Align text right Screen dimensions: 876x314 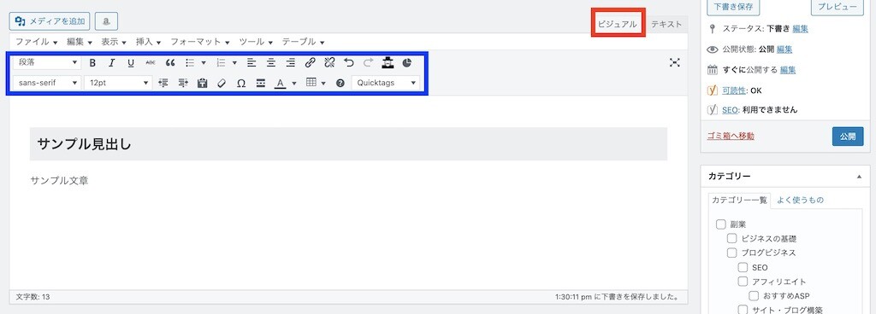point(291,63)
